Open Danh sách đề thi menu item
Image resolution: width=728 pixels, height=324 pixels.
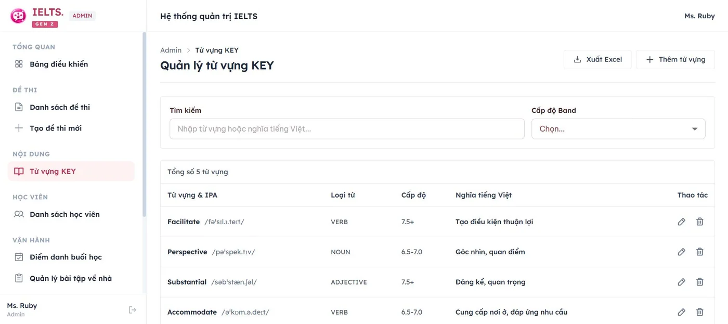click(71, 107)
